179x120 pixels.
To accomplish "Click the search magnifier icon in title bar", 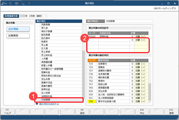I will pos(10,3).
